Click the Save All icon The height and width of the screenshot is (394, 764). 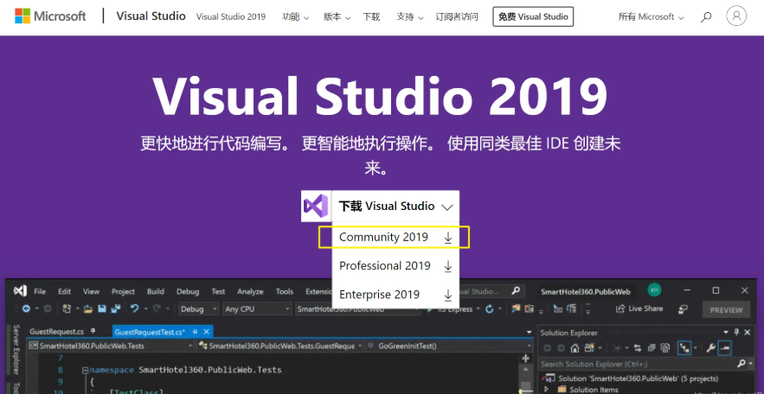tap(115, 308)
